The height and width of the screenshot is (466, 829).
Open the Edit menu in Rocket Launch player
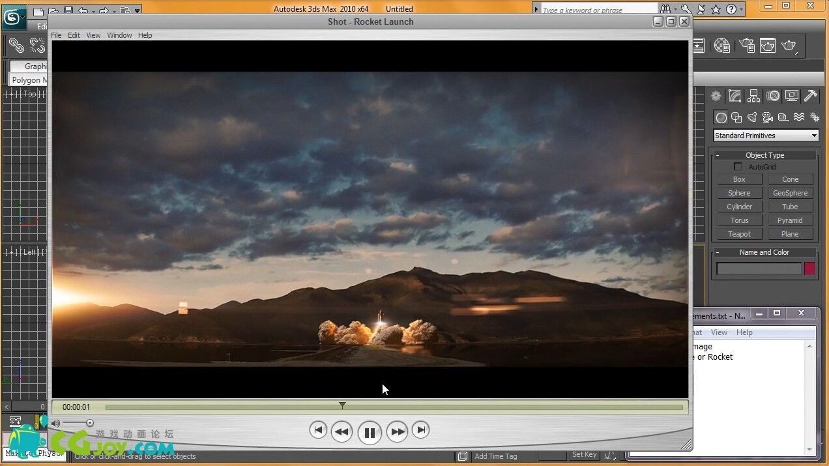coord(74,35)
